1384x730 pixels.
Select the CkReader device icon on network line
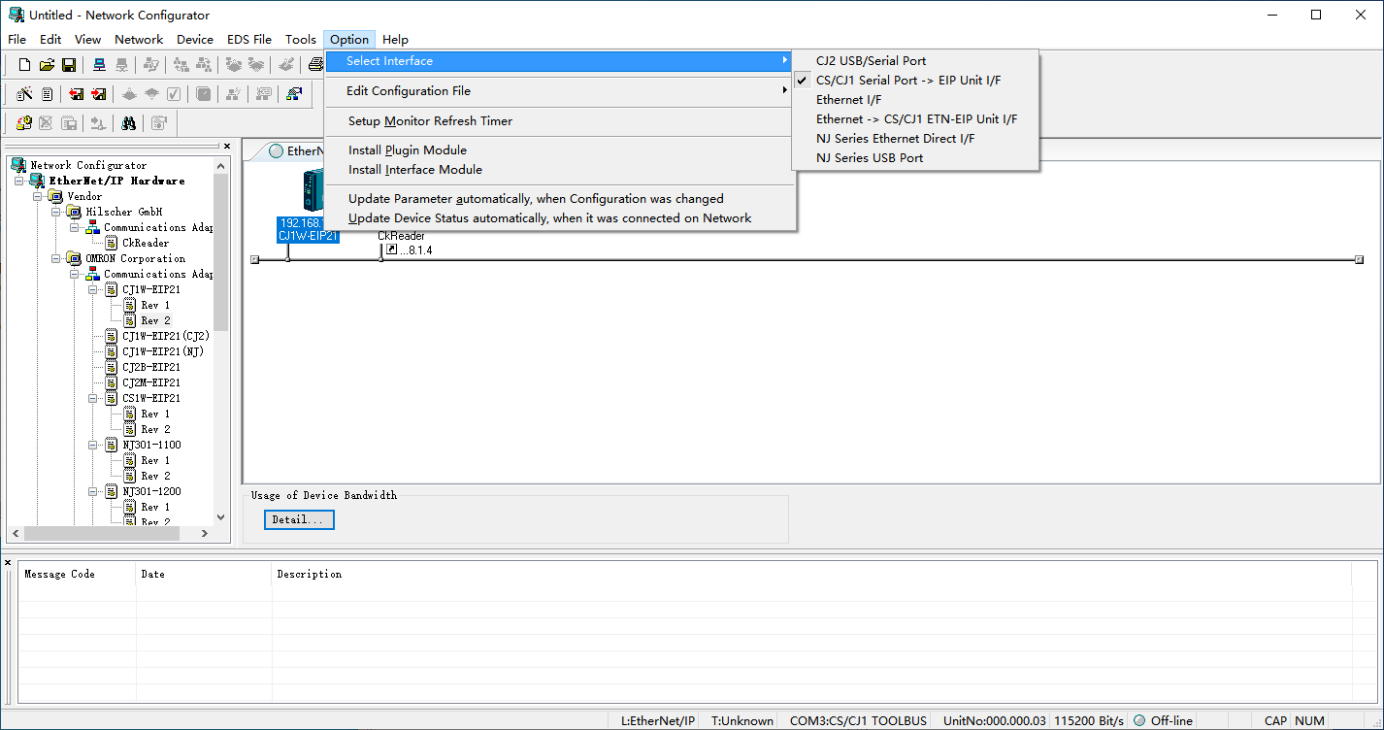click(391, 249)
